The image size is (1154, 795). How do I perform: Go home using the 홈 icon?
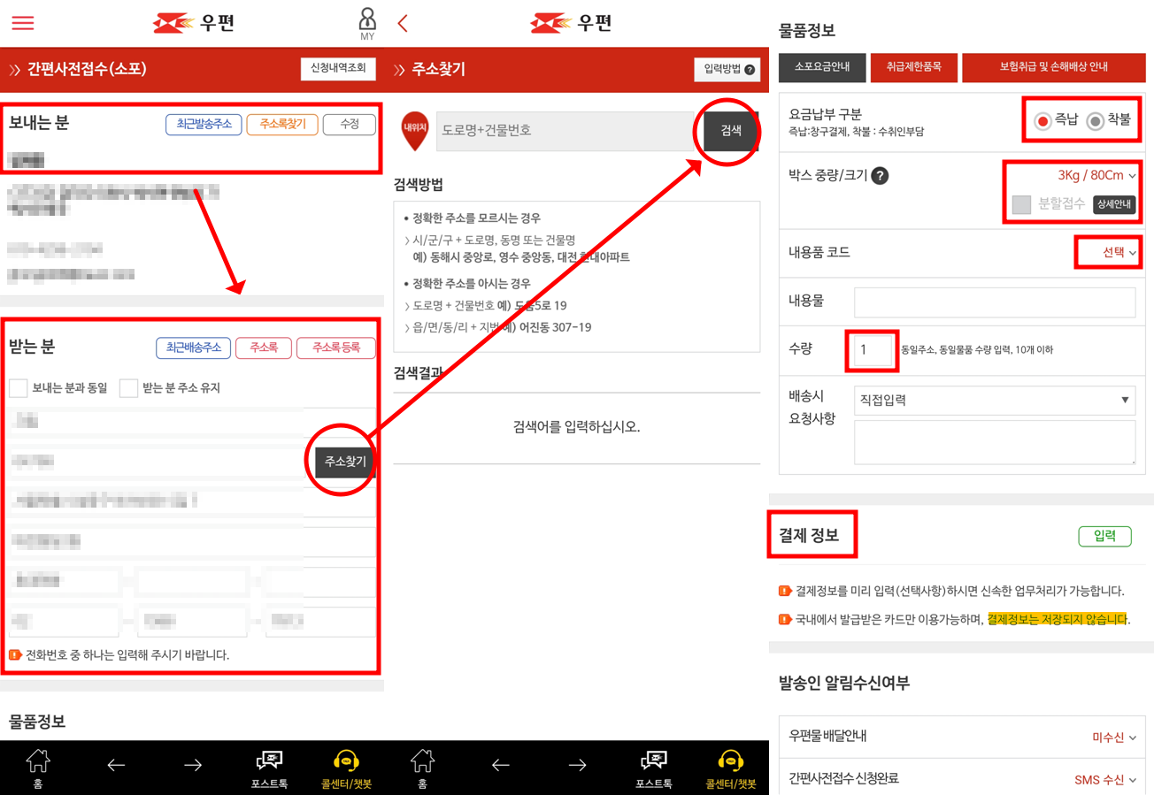pyautogui.click(x=38, y=766)
